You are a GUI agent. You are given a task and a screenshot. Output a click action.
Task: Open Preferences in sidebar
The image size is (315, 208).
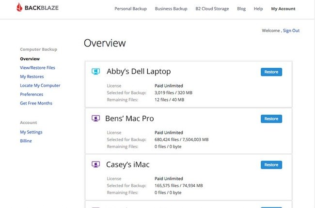click(x=31, y=94)
